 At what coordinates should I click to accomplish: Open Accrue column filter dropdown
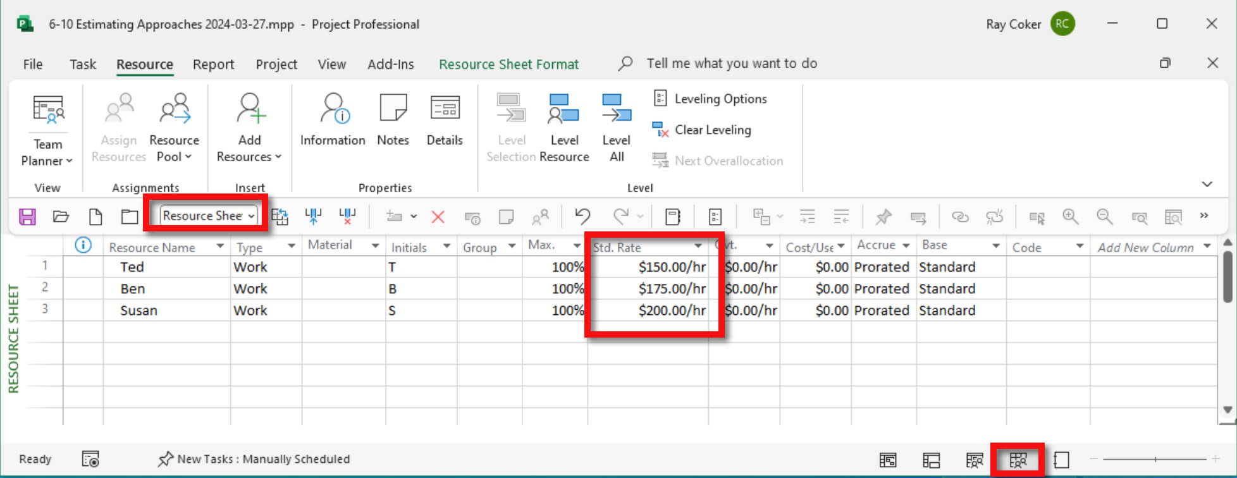click(x=906, y=246)
